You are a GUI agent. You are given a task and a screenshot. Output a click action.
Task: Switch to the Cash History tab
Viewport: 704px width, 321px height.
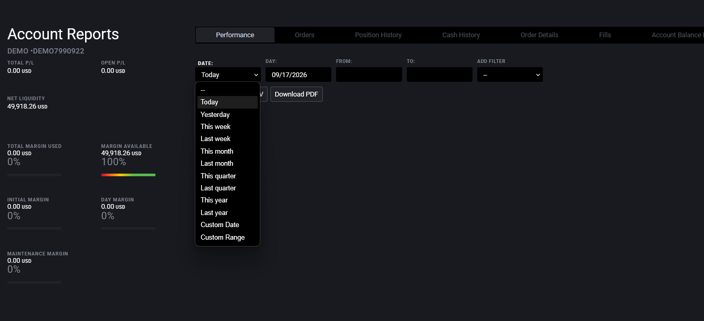coord(461,35)
